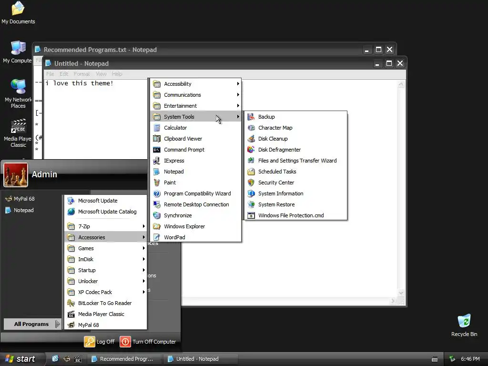The height and width of the screenshot is (366, 488).
Task: Open Backup from System Tools
Action: (x=295, y=117)
